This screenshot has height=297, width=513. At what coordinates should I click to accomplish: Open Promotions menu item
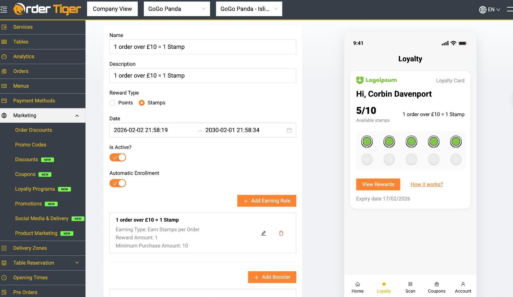tap(28, 204)
